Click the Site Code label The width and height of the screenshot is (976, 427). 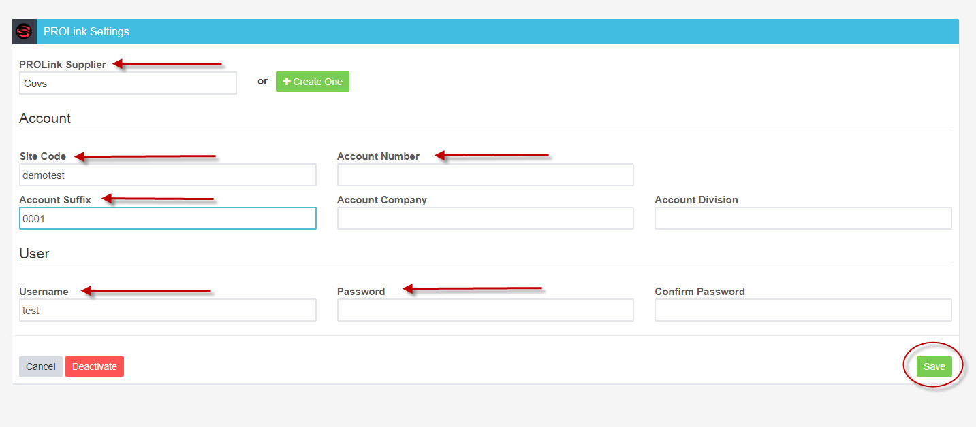[x=43, y=156]
